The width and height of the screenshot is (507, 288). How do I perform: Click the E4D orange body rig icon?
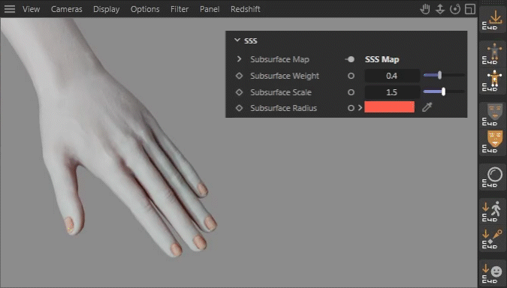click(x=493, y=80)
